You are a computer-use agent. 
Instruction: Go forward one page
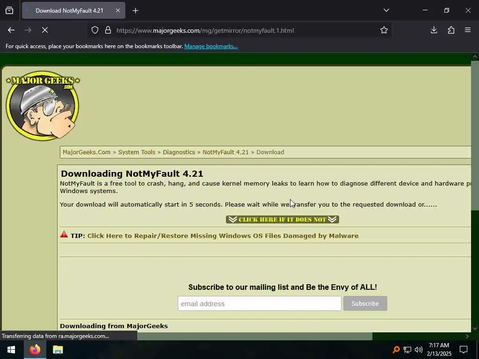[28, 30]
